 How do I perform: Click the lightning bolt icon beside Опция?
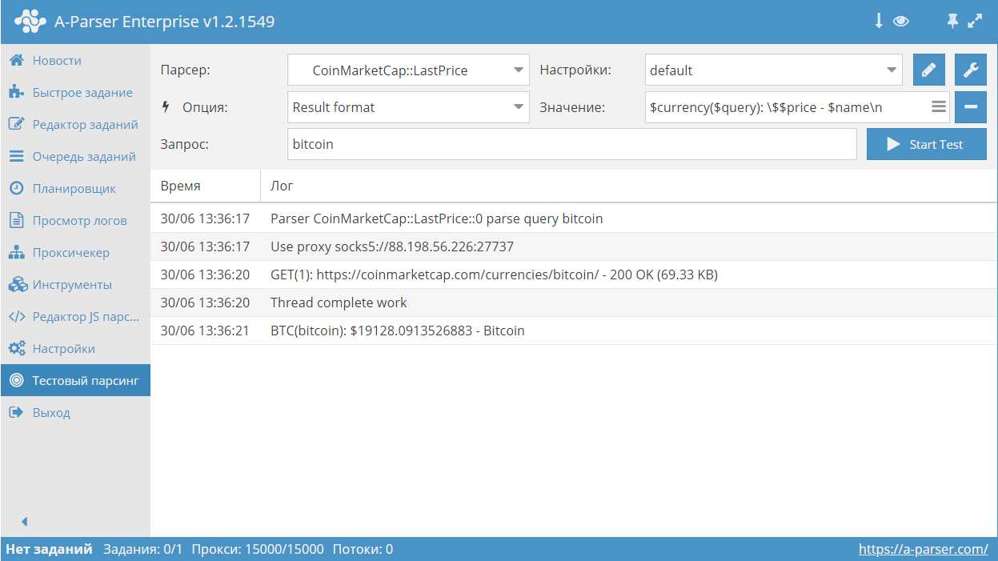point(166,106)
